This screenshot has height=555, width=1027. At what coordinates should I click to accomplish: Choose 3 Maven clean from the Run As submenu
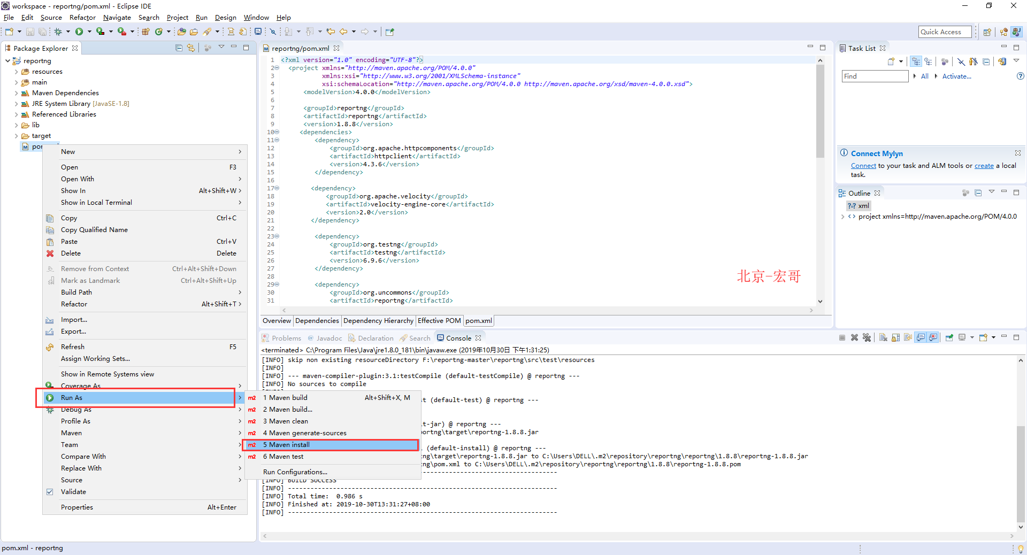point(333,421)
